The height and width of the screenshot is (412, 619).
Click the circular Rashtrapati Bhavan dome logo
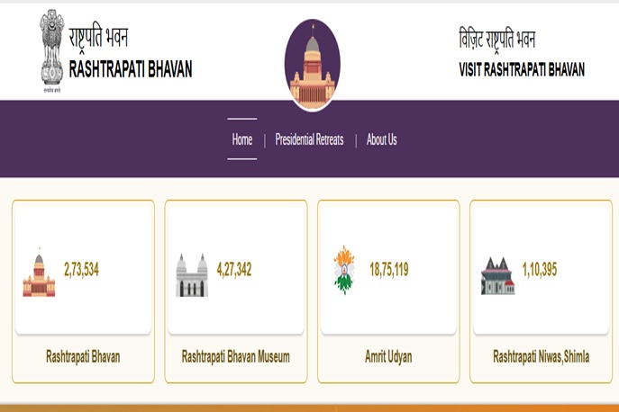point(313,65)
